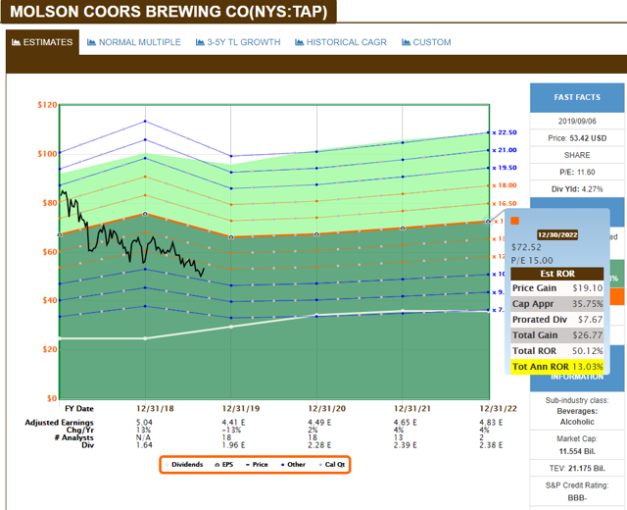The image size is (627, 510).
Task: Toggle EPS series in the legend
Action: pyautogui.click(x=224, y=464)
